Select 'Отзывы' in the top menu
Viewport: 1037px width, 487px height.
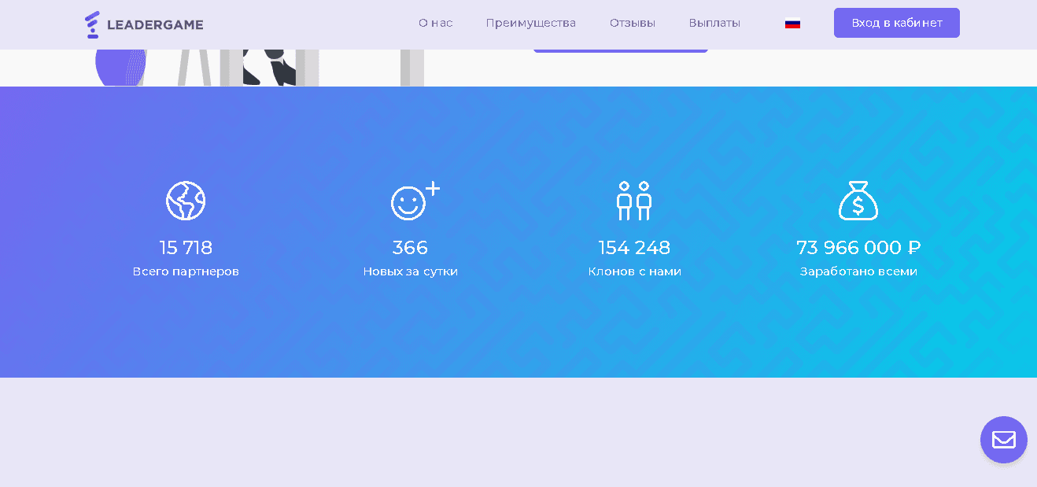point(632,23)
